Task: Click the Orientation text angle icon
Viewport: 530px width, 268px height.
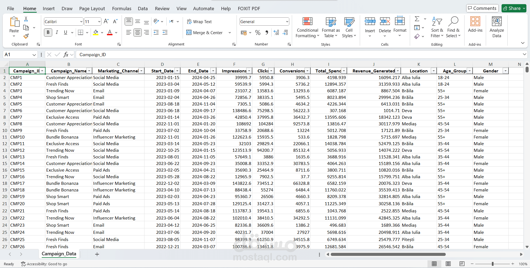Action: tap(156, 21)
